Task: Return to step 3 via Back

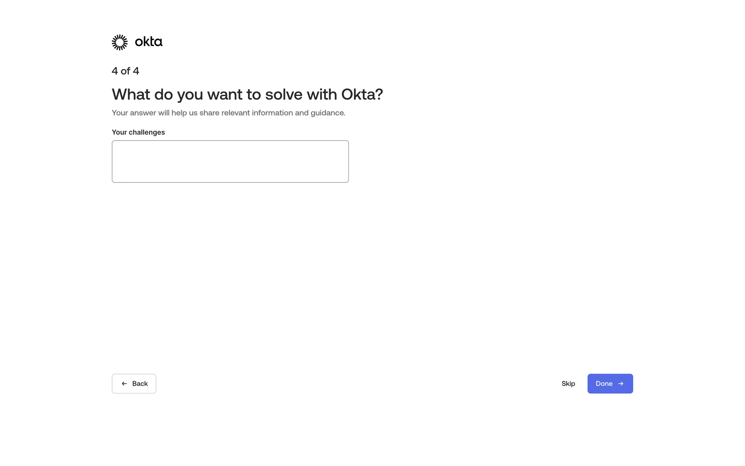Action: [134, 384]
